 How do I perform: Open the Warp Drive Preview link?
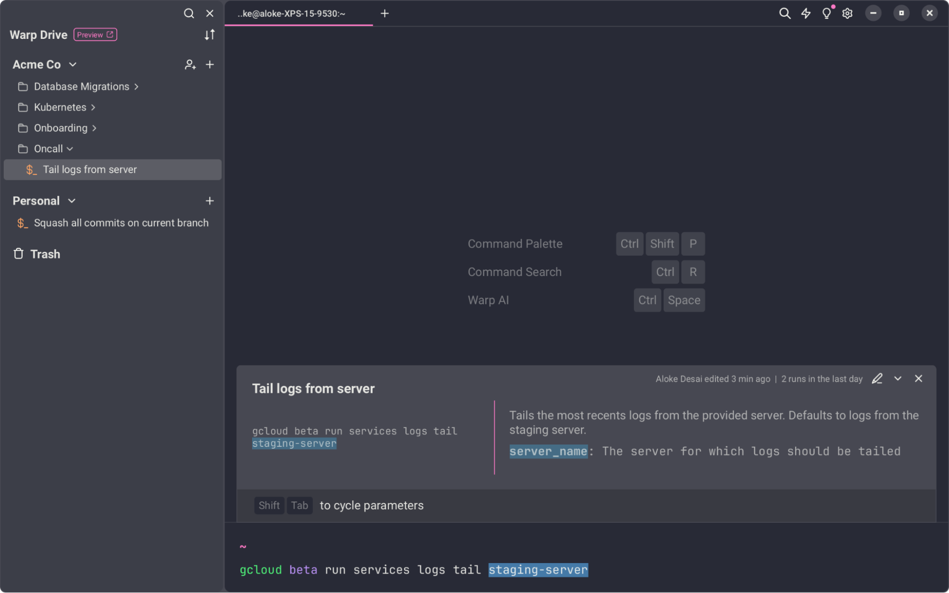tap(95, 34)
